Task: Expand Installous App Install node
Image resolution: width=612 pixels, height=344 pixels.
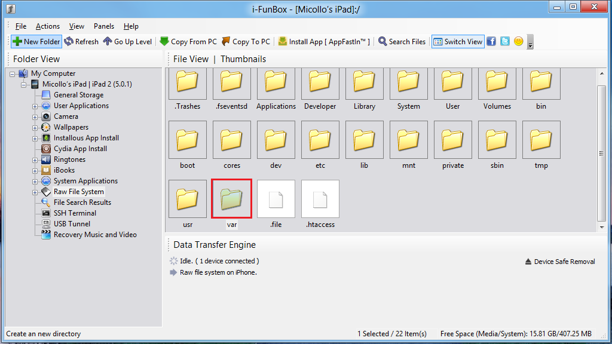Action: click(35, 139)
